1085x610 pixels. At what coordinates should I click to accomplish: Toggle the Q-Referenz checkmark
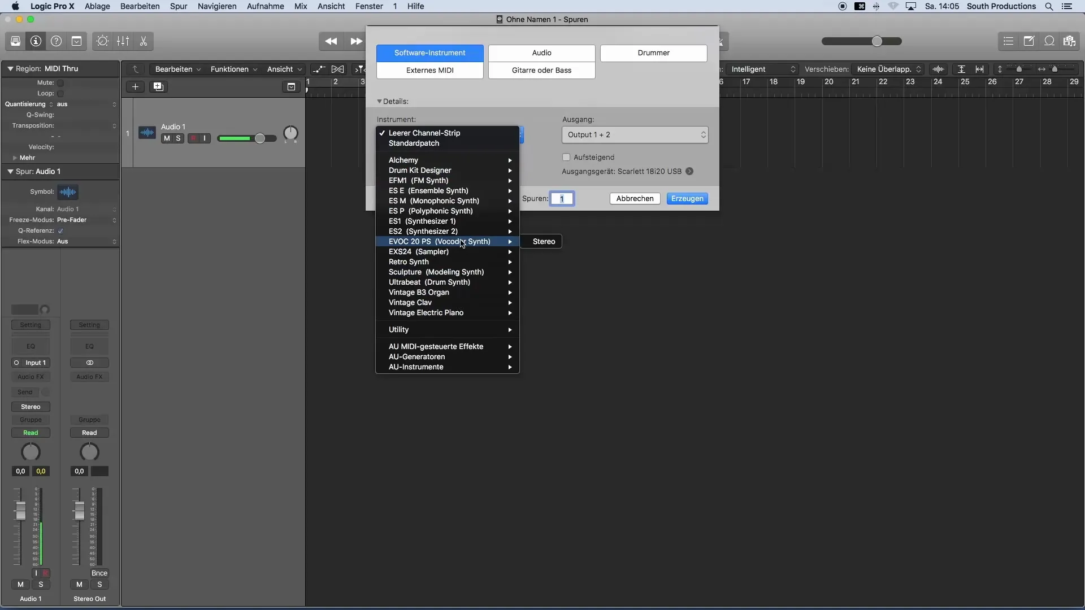click(60, 231)
